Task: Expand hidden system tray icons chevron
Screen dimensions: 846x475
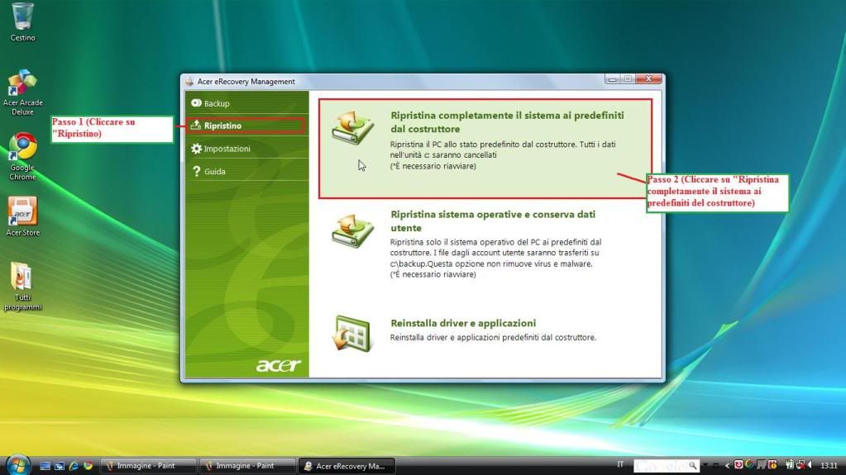Action: click(727, 465)
